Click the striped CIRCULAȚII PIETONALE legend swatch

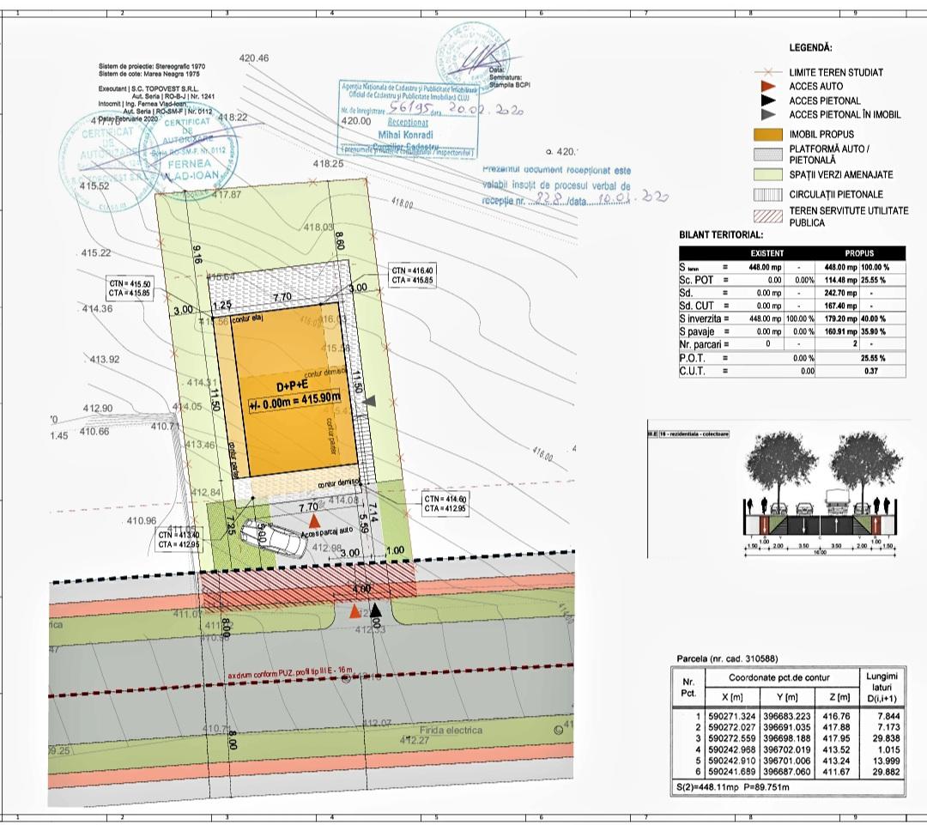(x=768, y=195)
